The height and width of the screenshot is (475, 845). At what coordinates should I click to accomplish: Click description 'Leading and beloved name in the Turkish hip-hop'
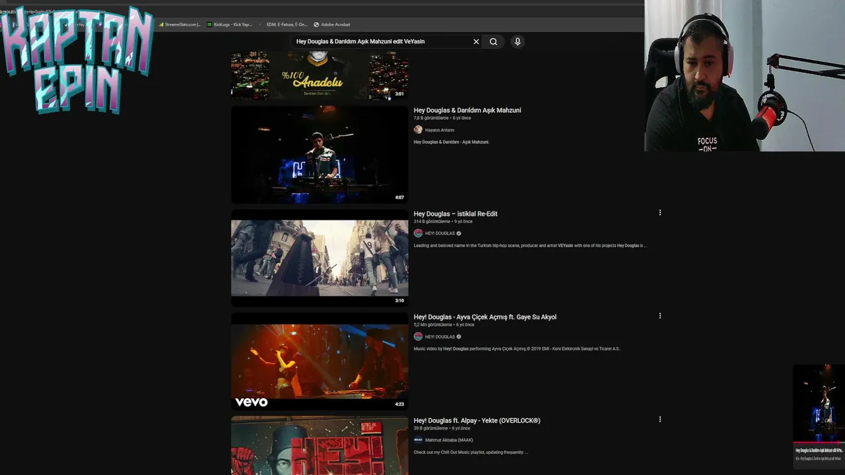[530, 245]
